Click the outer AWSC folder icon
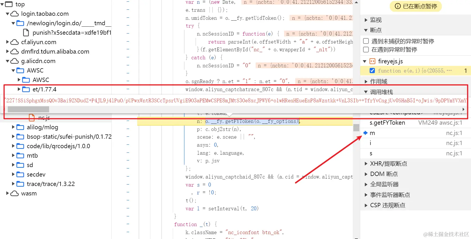This screenshot has width=471, height=239. 20,70
